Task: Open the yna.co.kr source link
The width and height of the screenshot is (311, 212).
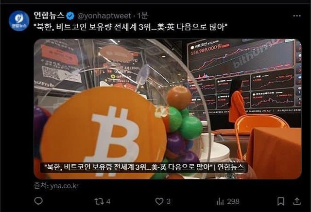Action: [56, 186]
